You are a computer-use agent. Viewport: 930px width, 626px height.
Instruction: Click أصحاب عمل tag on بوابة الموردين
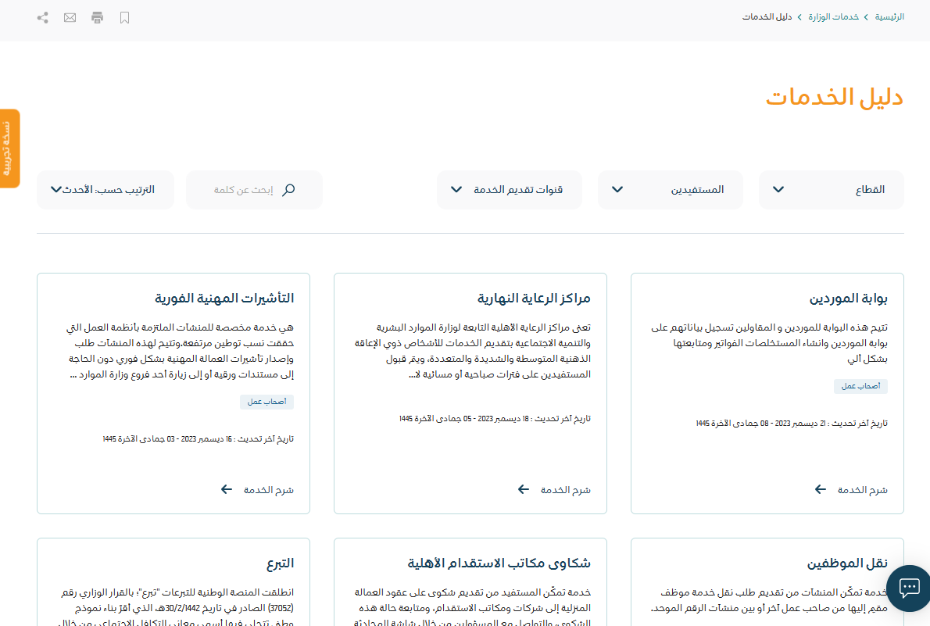(860, 386)
